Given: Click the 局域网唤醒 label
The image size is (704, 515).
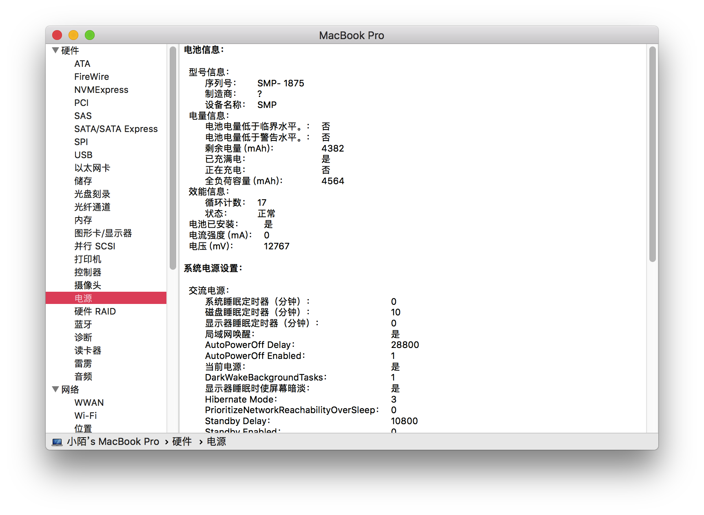Looking at the screenshot, I should [229, 334].
